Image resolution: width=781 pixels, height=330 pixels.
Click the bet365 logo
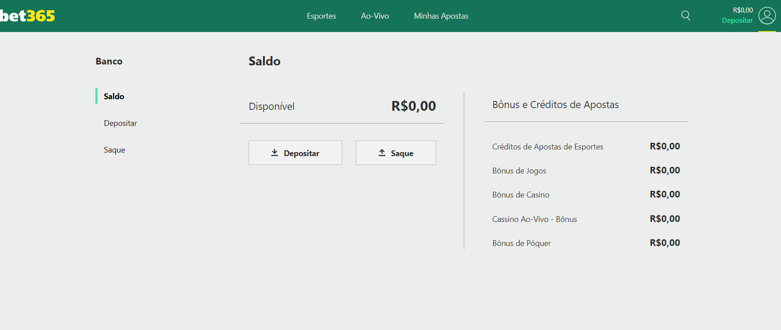click(x=27, y=16)
